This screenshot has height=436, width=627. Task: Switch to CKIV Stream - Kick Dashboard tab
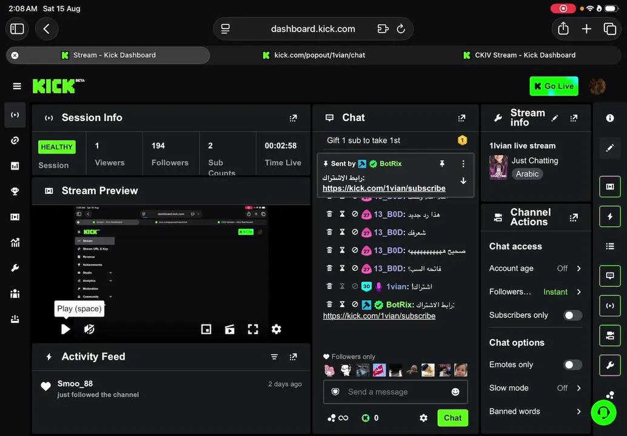pos(519,55)
